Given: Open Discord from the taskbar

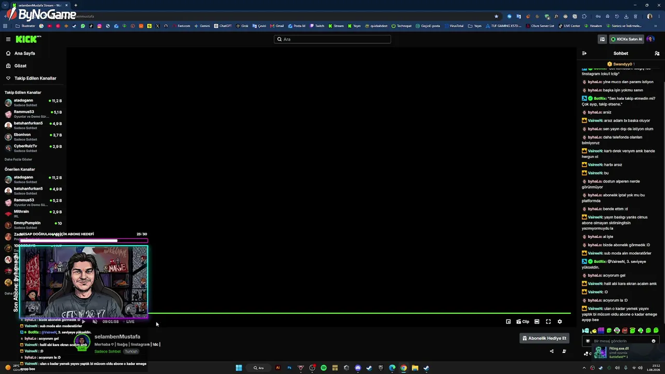Looking at the screenshot, I should (358, 368).
